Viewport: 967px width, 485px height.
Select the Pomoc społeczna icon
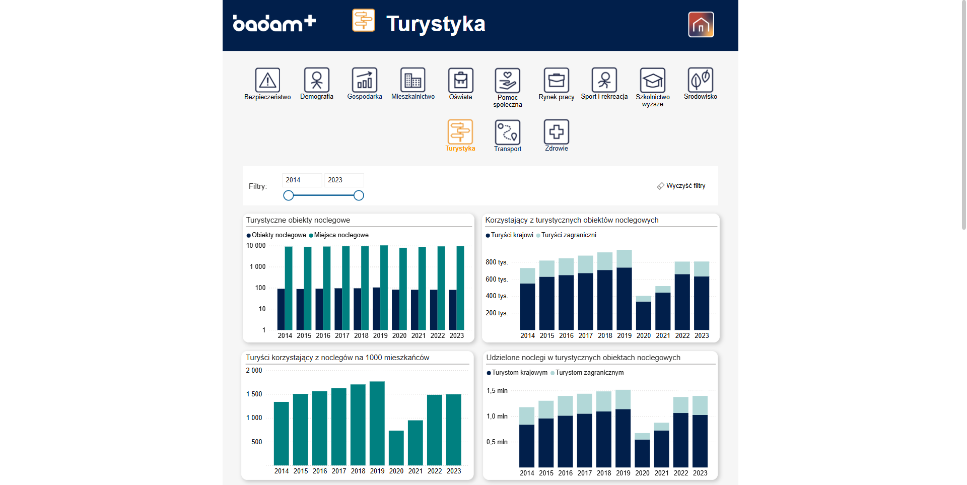tap(507, 81)
